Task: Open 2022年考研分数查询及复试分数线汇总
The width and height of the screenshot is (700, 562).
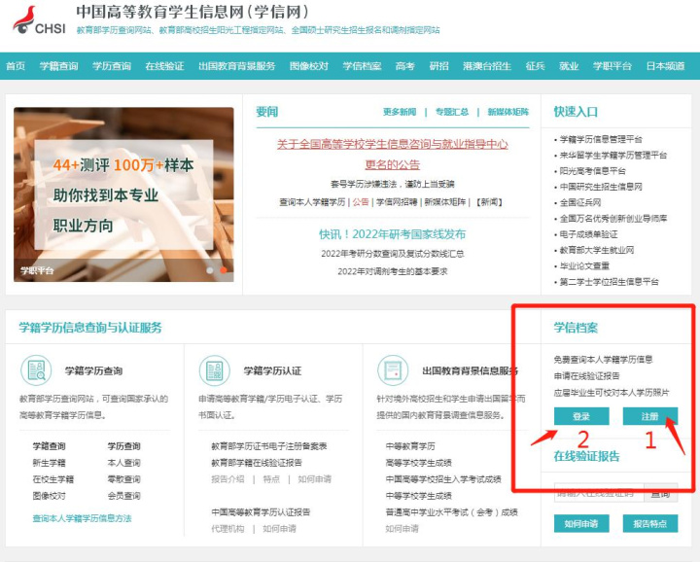Action: coord(393,254)
